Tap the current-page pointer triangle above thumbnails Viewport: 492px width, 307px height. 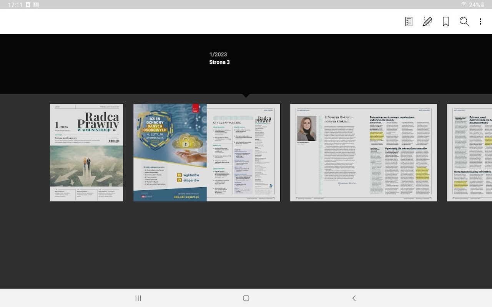click(x=246, y=96)
